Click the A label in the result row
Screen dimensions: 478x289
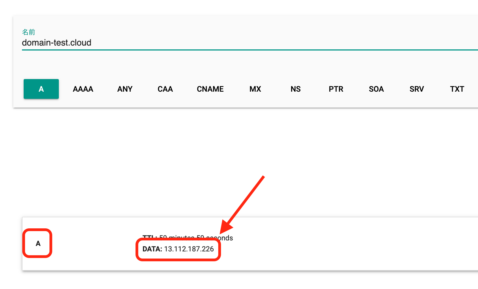38,243
